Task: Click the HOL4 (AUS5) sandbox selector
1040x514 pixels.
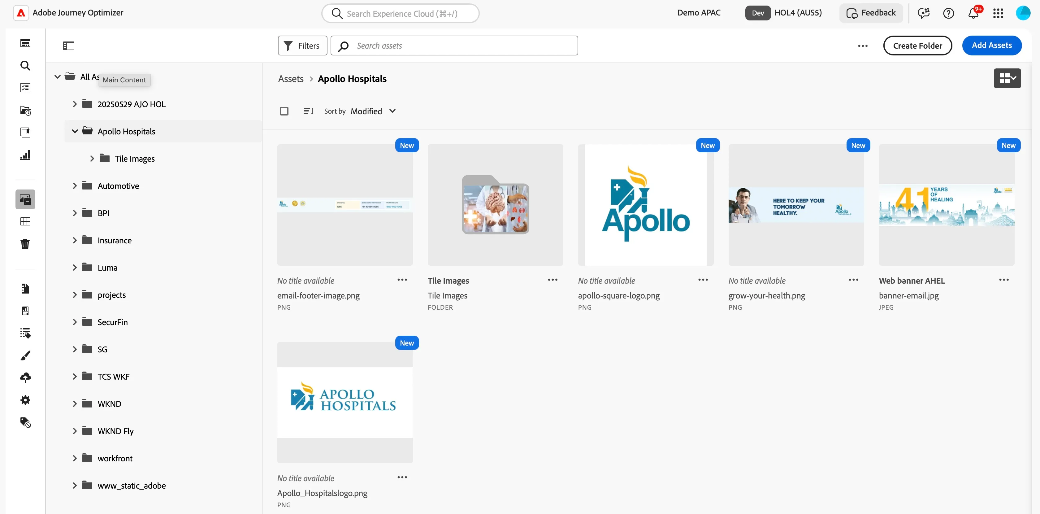Action: tap(783, 13)
